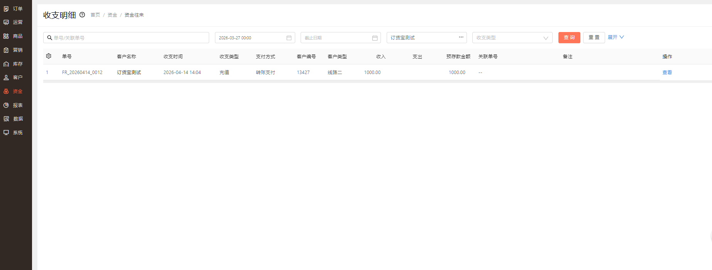Click the 支付方式 column header

266,57
